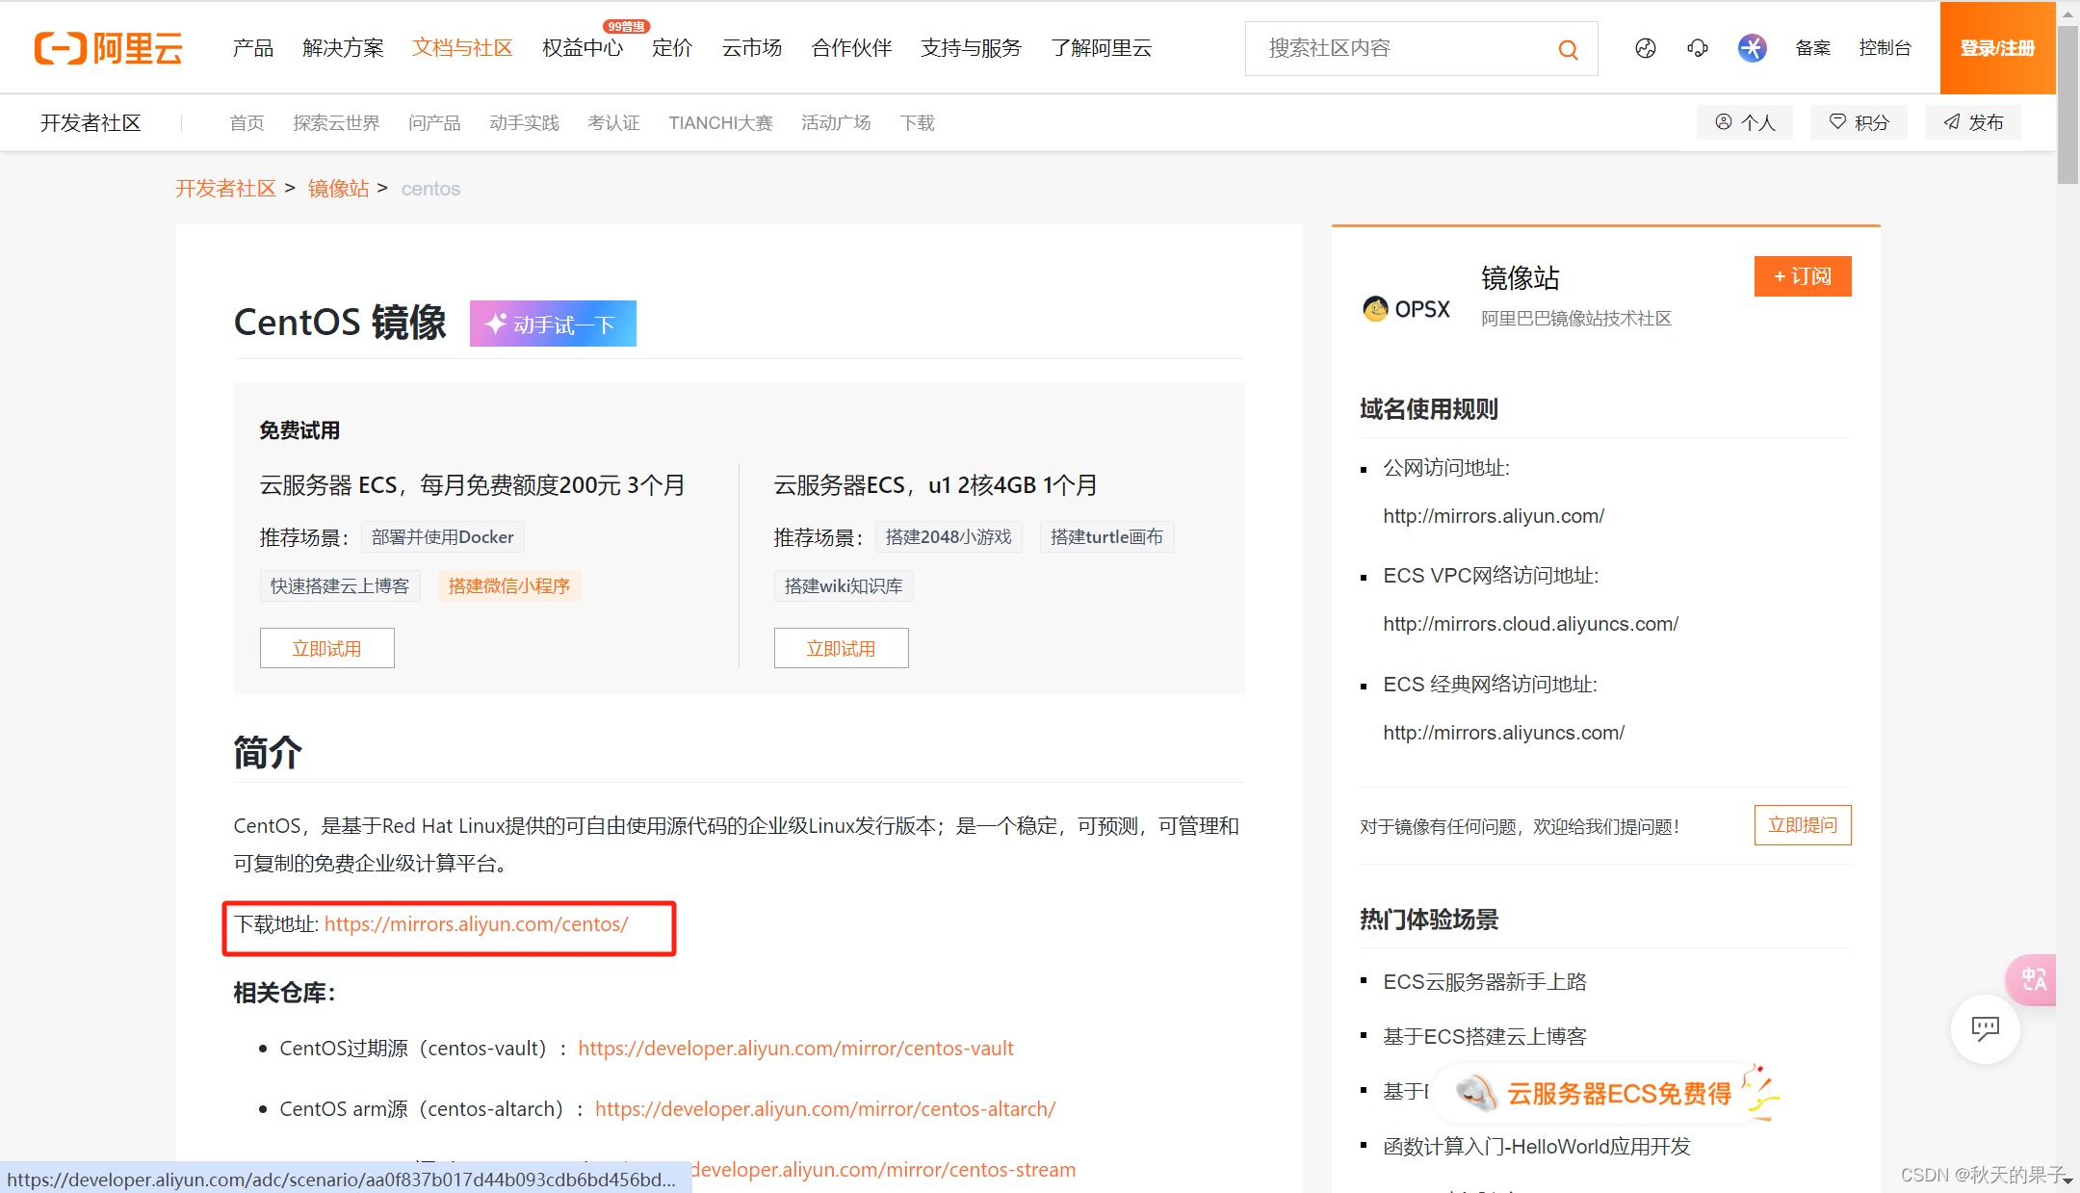Click the search magnifier icon
This screenshot has height=1193, width=2080.
[x=1568, y=49]
